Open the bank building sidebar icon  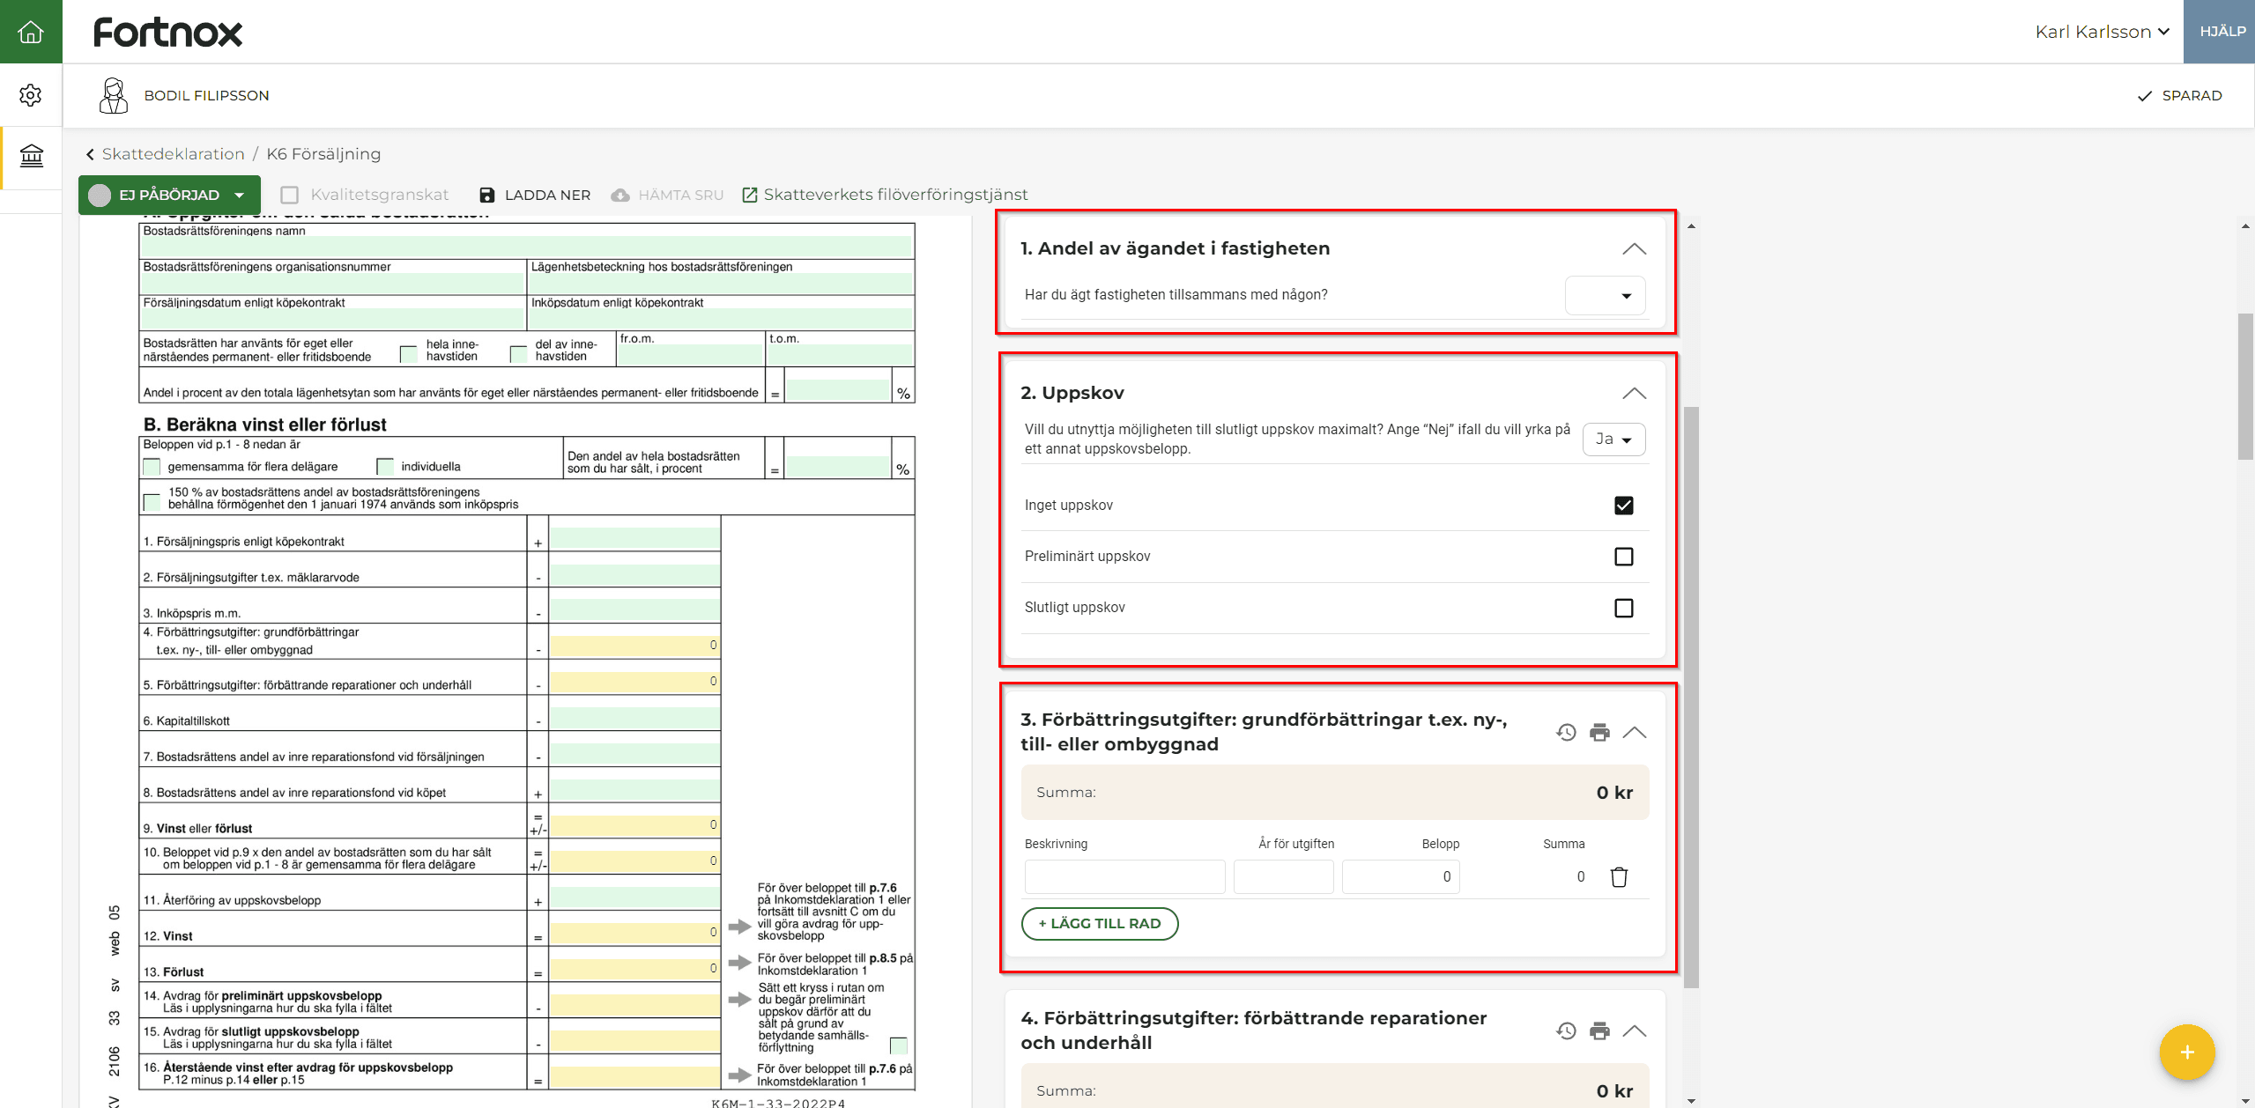click(32, 156)
